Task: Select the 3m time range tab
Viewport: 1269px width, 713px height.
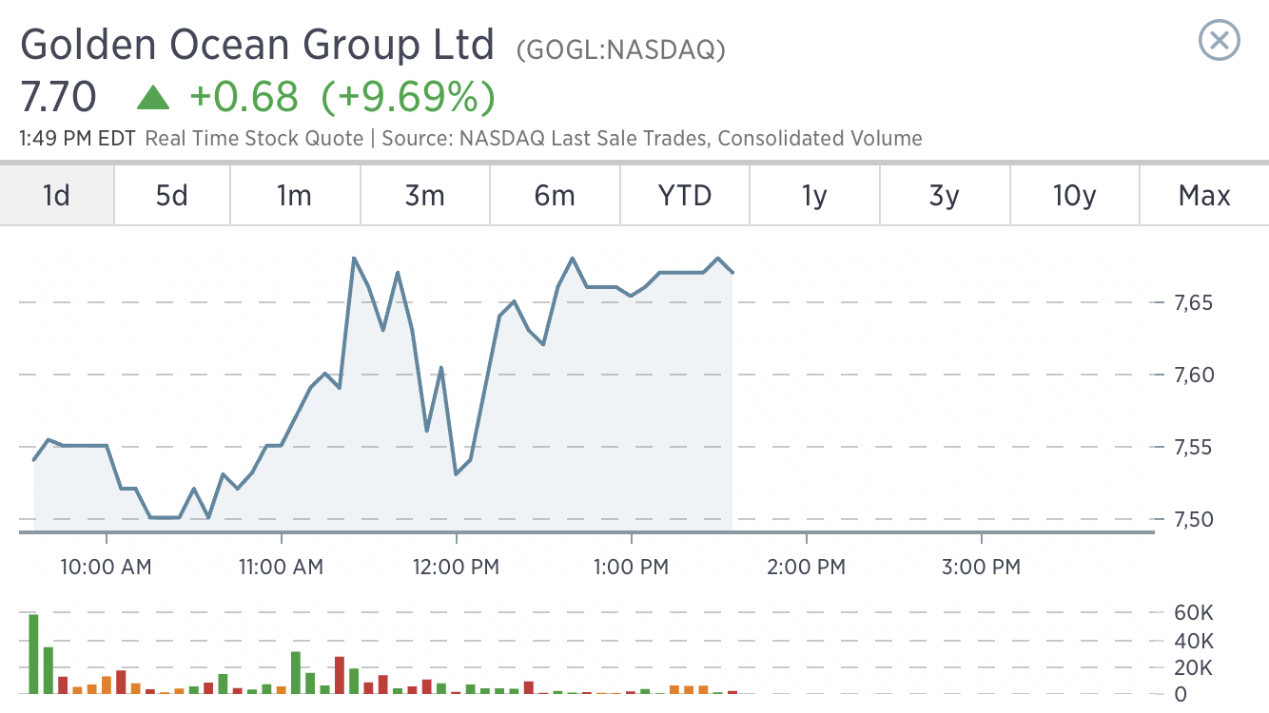Action: [x=424, y=196]
